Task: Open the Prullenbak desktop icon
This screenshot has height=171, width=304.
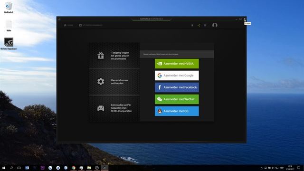Action: [9, 8]
